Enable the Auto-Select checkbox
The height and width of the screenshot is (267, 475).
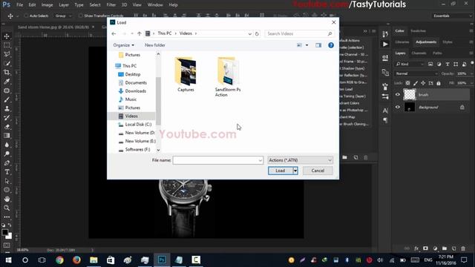tap(26, 16)
